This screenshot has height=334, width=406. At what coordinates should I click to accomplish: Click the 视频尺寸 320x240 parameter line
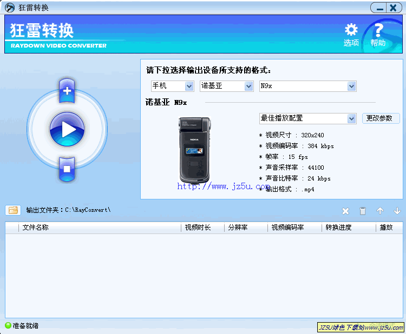coord(292,135)
